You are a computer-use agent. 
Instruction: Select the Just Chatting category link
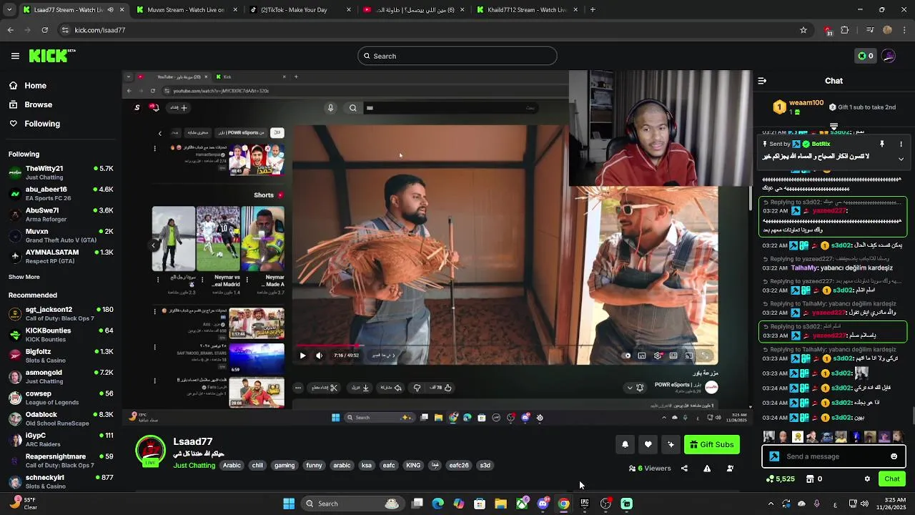pos(194,466)
